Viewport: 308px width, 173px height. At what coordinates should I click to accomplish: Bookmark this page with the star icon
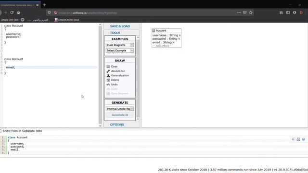[x=251, y=12]
